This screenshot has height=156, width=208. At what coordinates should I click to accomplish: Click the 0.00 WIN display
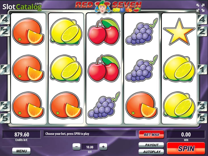pos(186,134)
